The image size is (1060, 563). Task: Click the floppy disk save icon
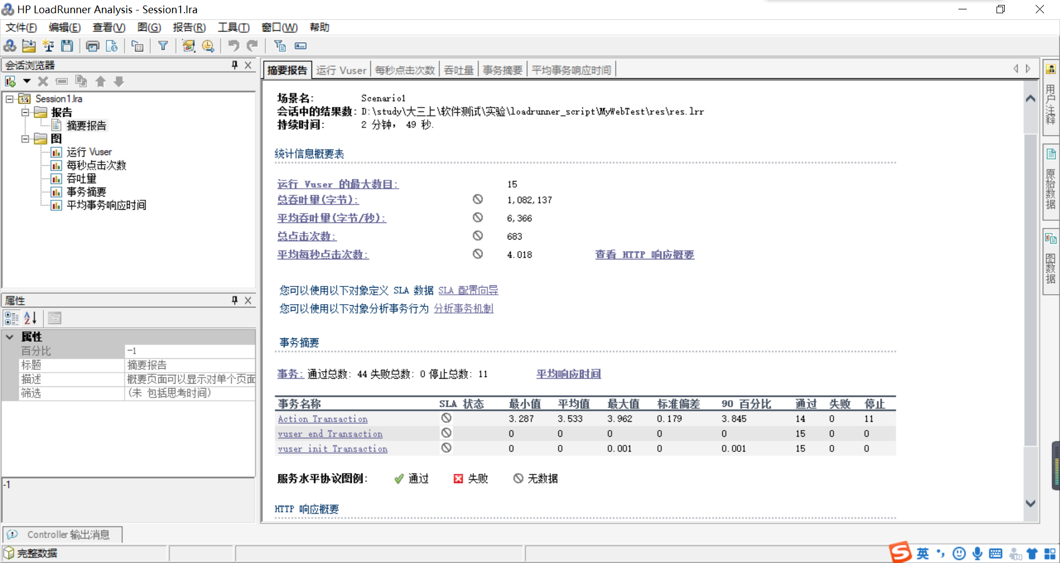67,46
